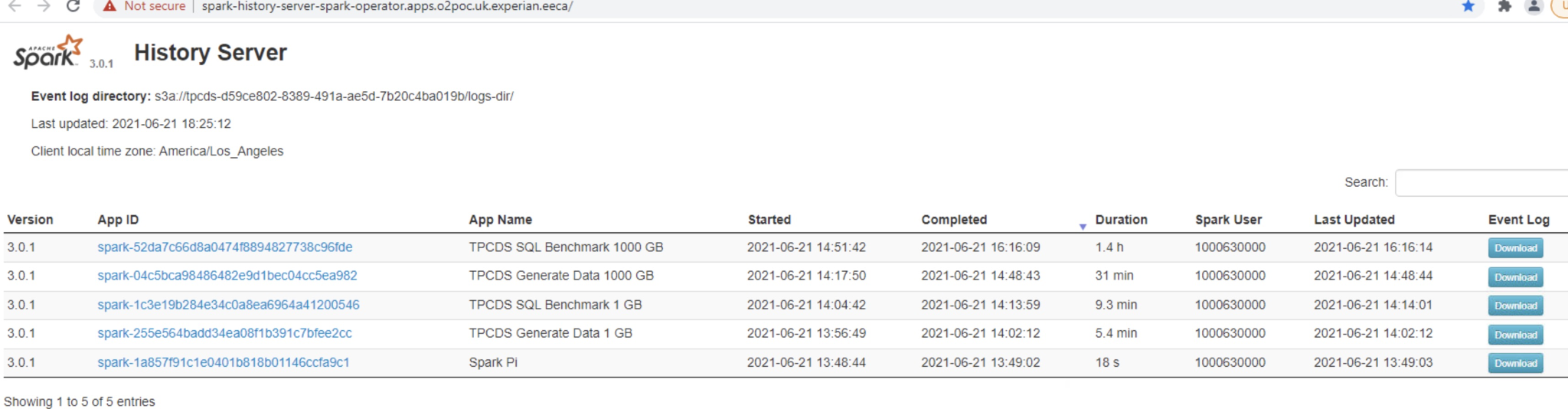This screenshot has height=409, width=1568.
Task: Sort the table by Started header
Action: [x=769, y=220]
